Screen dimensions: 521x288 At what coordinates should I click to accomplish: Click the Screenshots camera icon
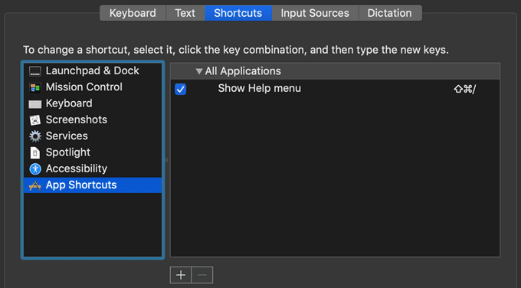(35, 120)
